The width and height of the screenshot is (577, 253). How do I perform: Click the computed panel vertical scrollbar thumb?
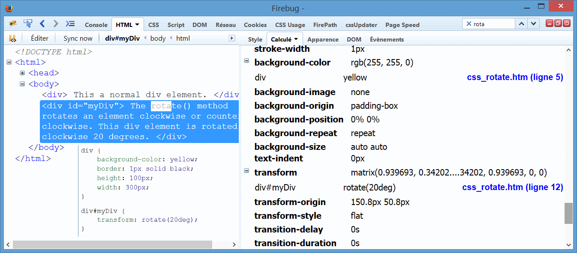pyautogui.click(x=568, y=213)
